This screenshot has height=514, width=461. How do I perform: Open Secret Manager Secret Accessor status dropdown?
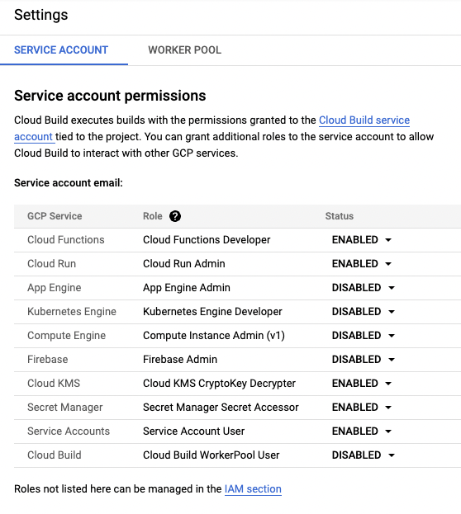point(362,408)
